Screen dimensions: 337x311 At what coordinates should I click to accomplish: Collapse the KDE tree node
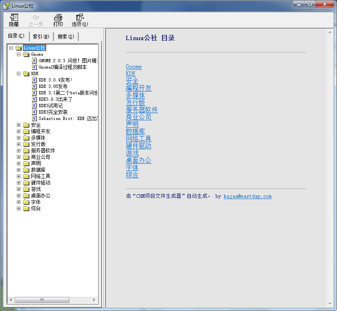click(18, 73)
